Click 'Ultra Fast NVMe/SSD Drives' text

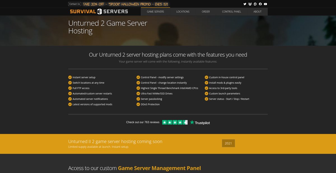157,93
